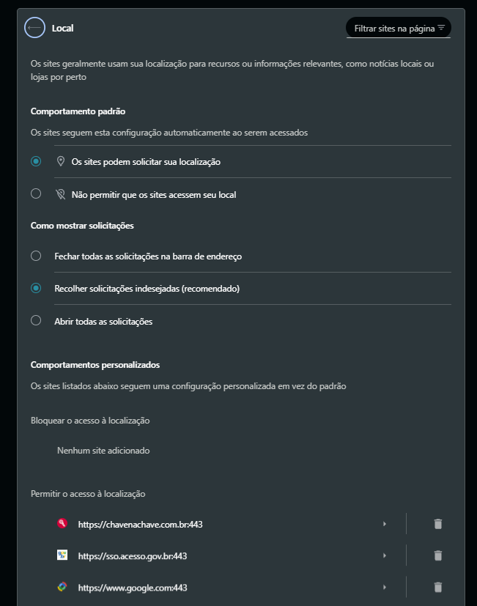Expand details arrow for www.google.com
This screenshot has width=477, height=606.
(x=384, y=588)
